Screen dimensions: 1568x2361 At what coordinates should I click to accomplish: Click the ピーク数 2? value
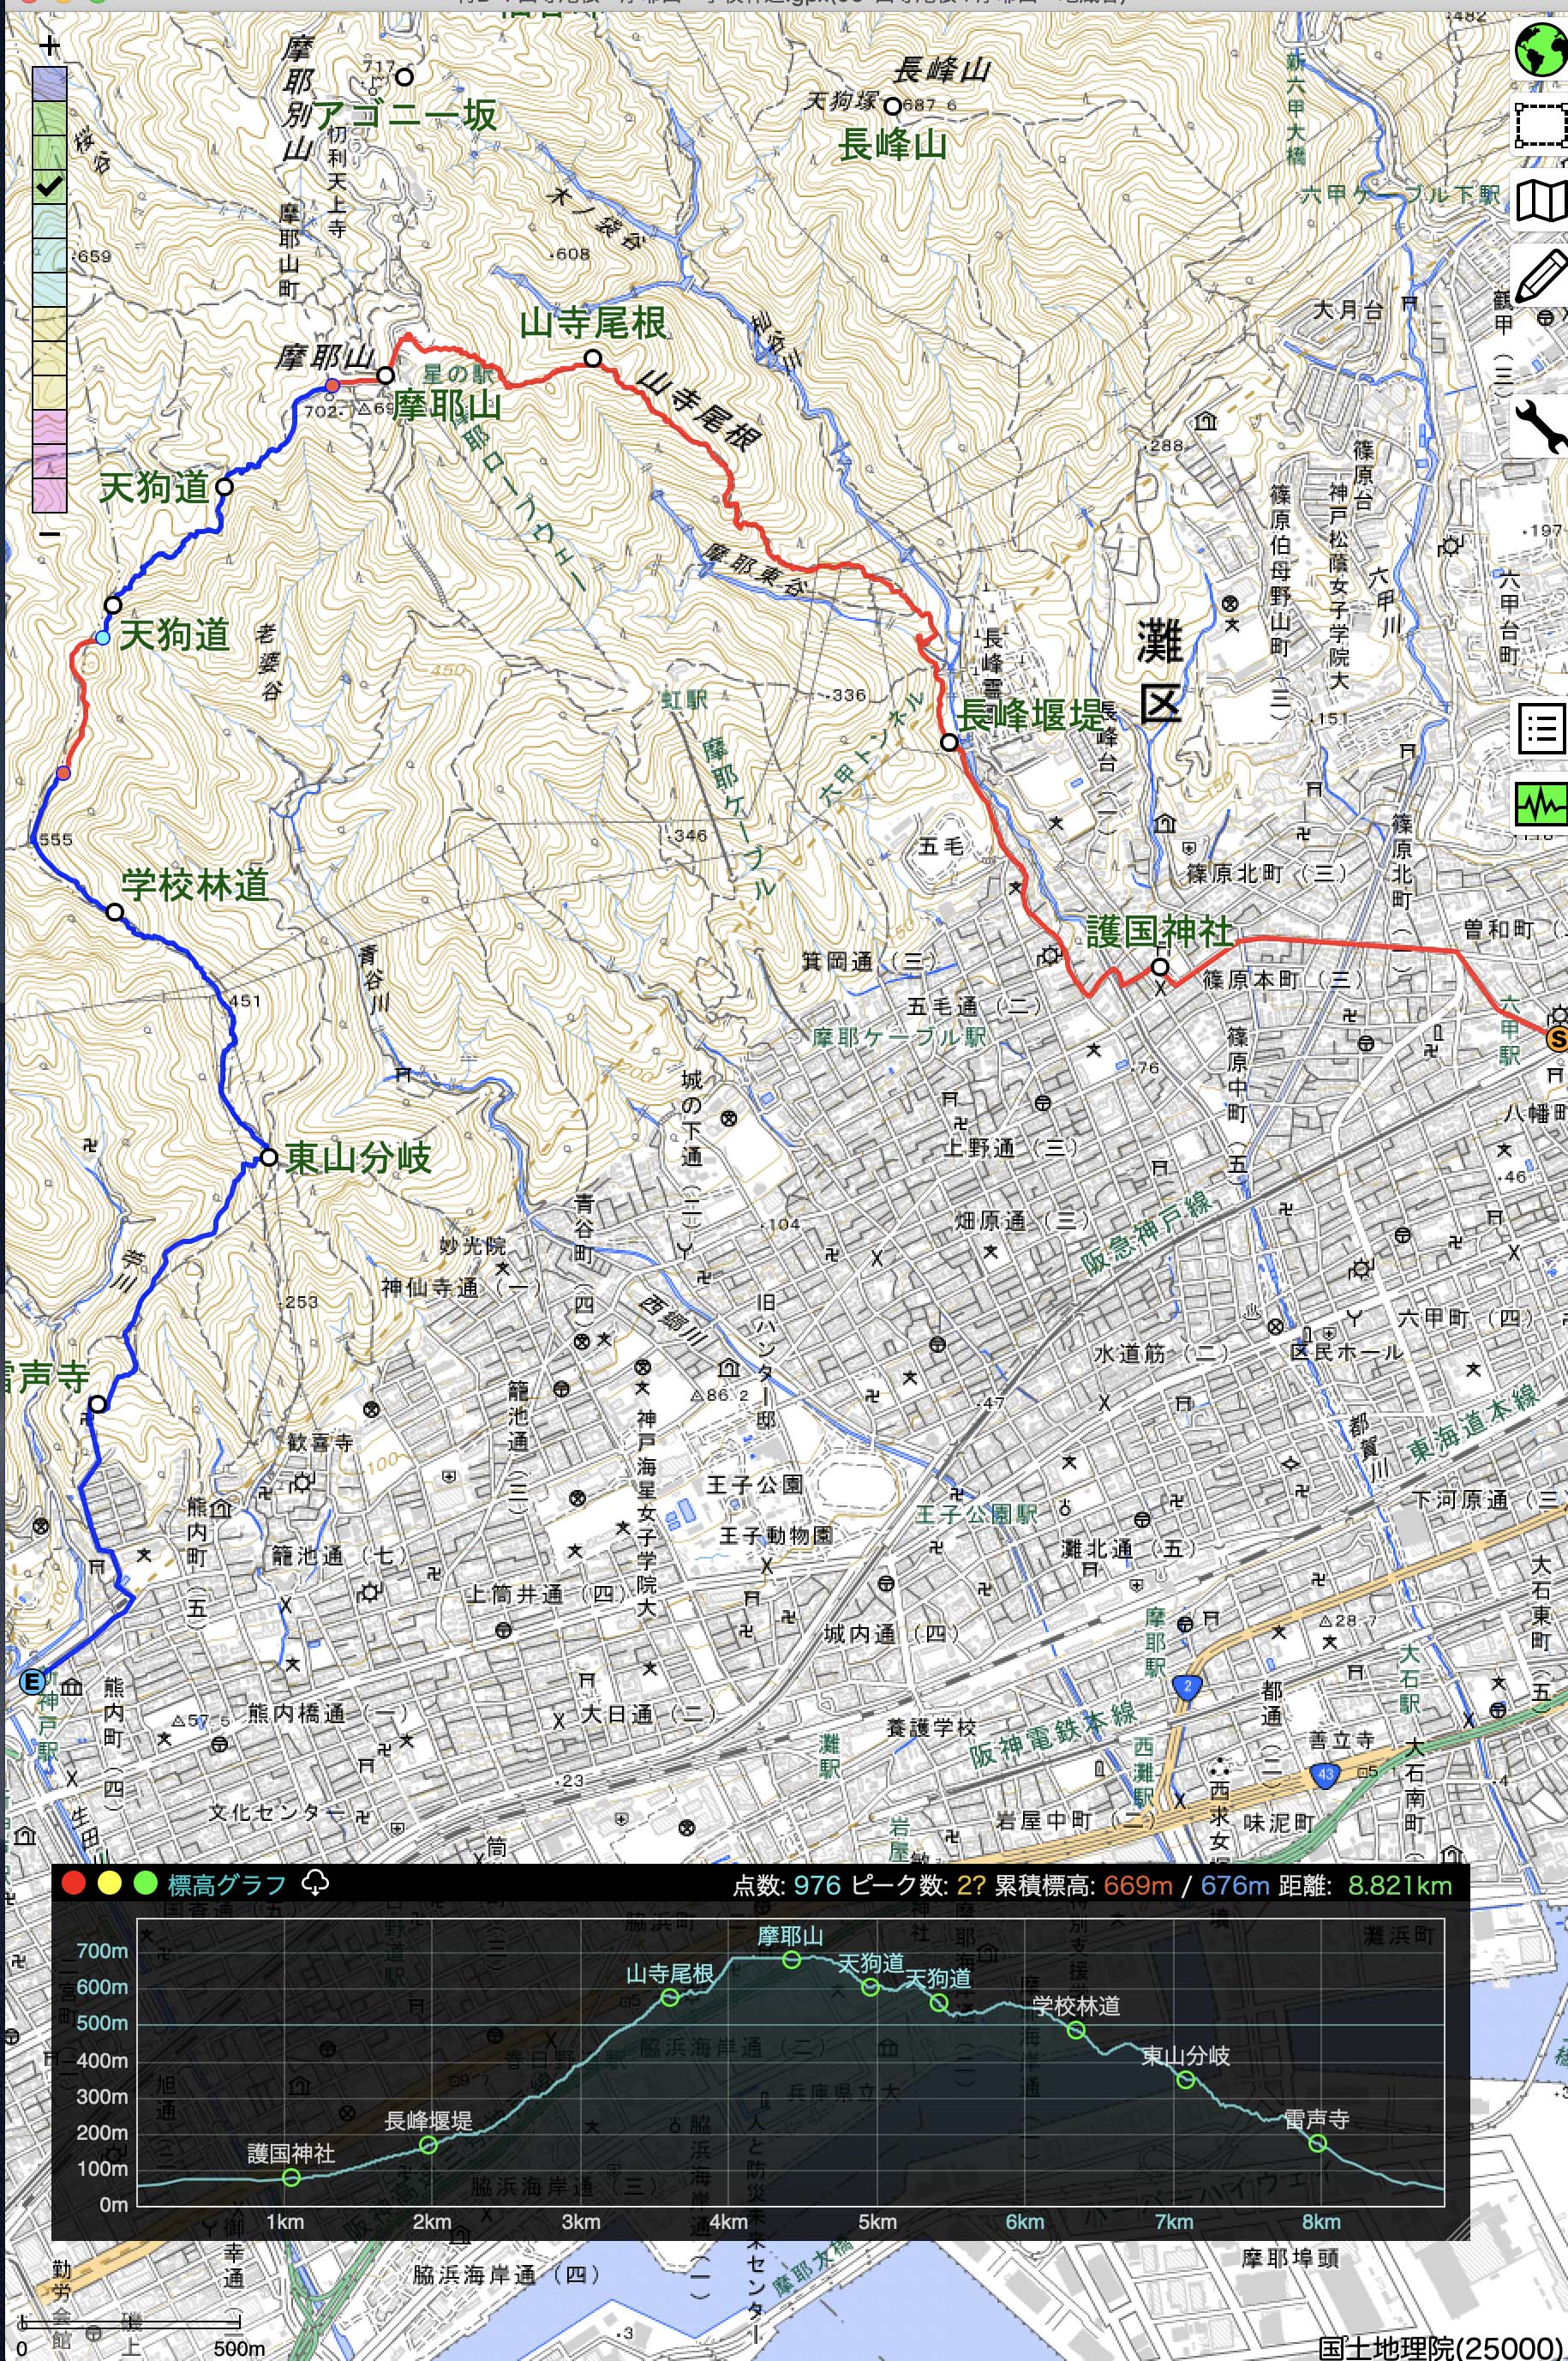pos(971,1886)
